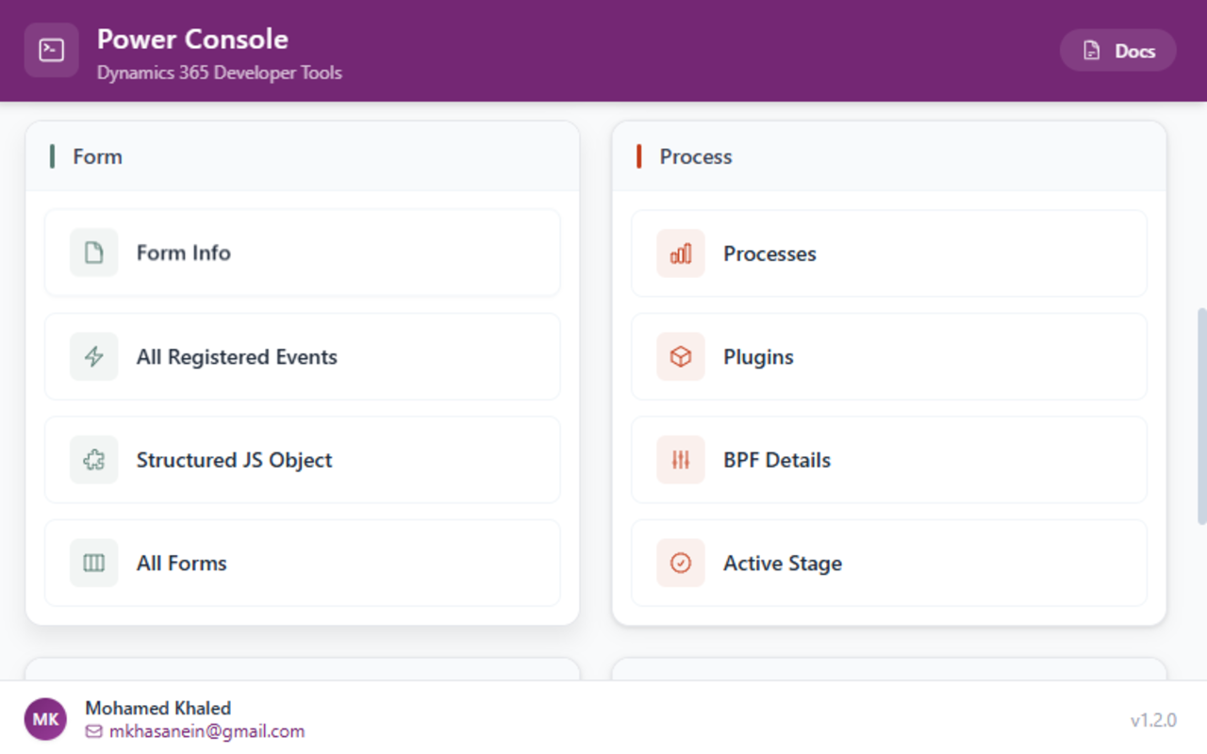
Task: Click the Mohamed Khaled name
Action: pyautogui.click(x=157, y=708)
